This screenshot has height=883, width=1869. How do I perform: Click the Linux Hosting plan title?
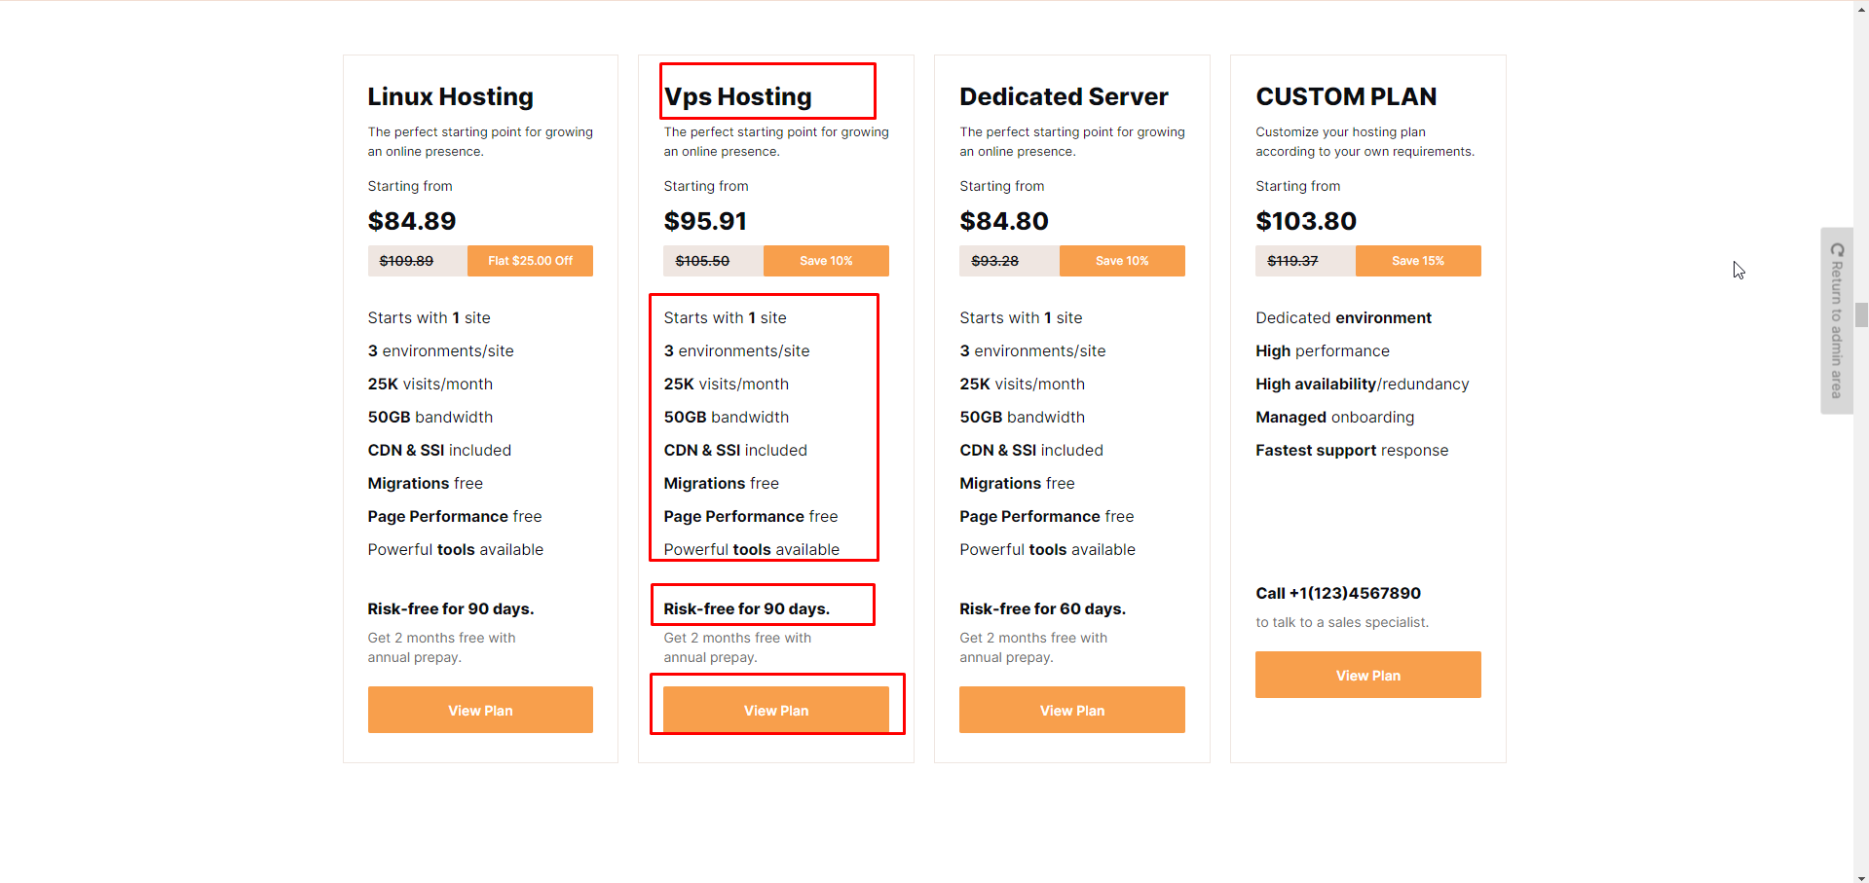[450, 96]
